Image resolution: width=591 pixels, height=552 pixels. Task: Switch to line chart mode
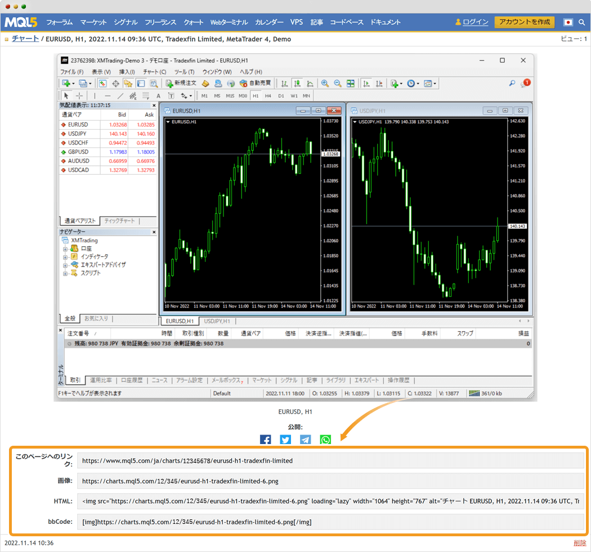[x=310, y=83]
